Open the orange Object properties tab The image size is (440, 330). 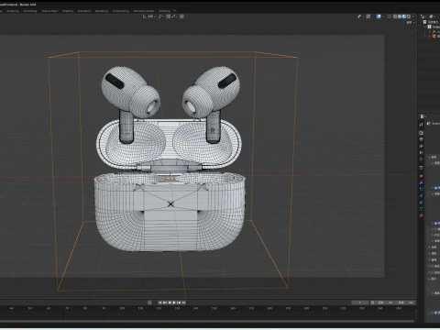point(421,176)
